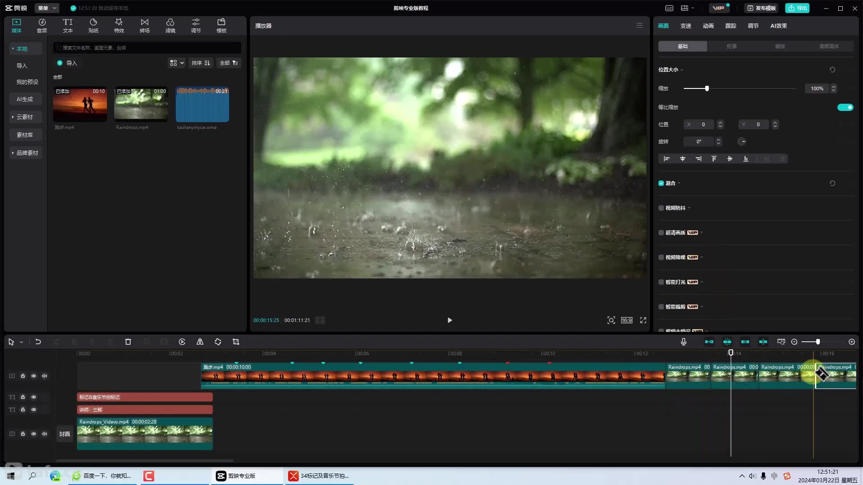Click the player focus zoom icon
This screenshot has width=863, height=485.
coord(611,320)
